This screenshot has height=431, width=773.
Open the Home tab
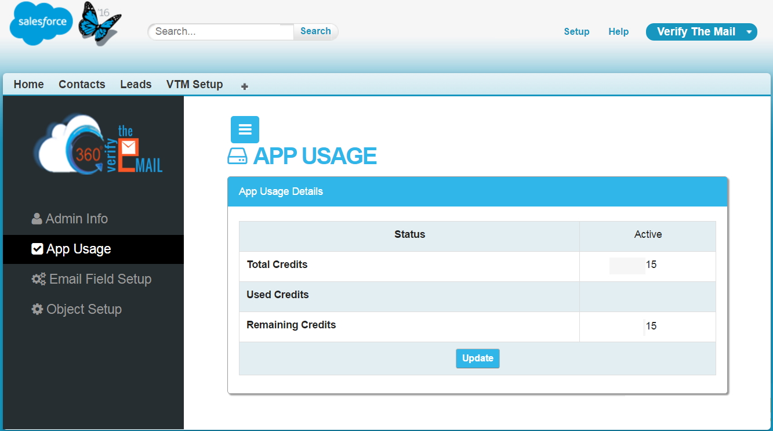click(x=29, y=84)
